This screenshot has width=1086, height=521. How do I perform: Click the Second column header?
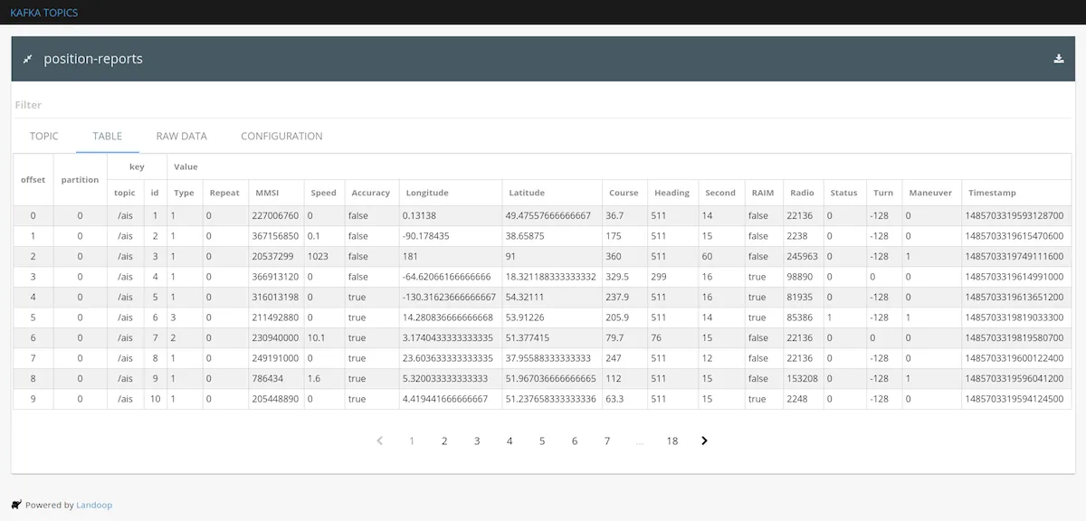point(720,193)
